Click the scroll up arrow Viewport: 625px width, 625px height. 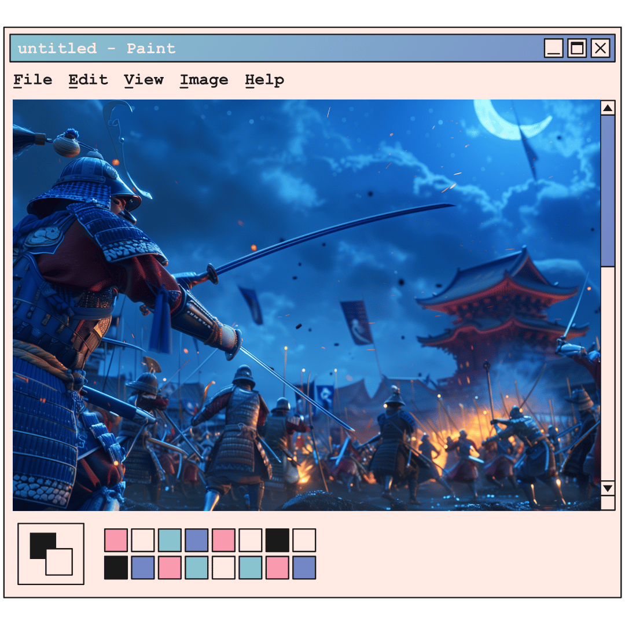click(608, 108)
